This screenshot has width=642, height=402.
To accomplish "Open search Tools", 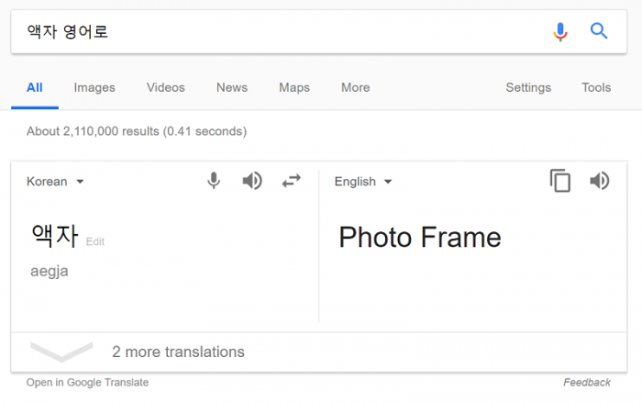I will pyautogui.click(x=596, y=88).
